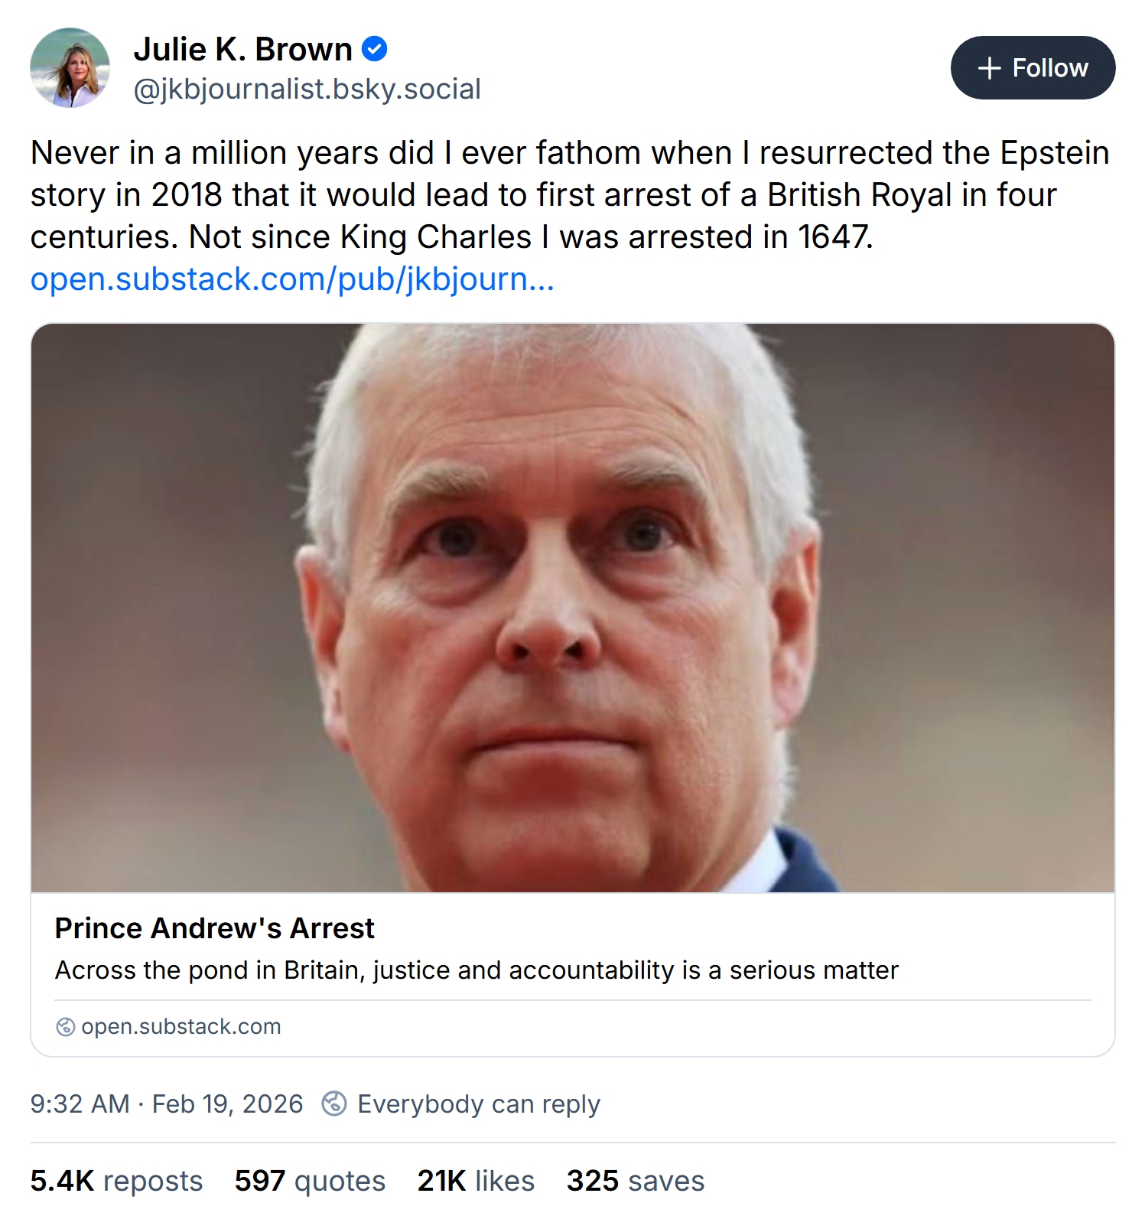1145x1216 pixels.
Task: Click the 325 saves count
Action: pyautogui.click(x=635, y=1181)
